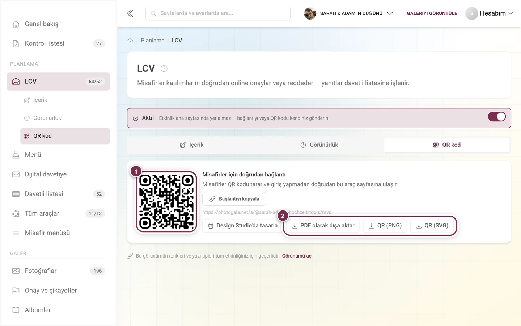The height and width of the screenshot is (326, 521).
Task: Click the Tüm araçlar puzzle icon
Action: [16, 213]
